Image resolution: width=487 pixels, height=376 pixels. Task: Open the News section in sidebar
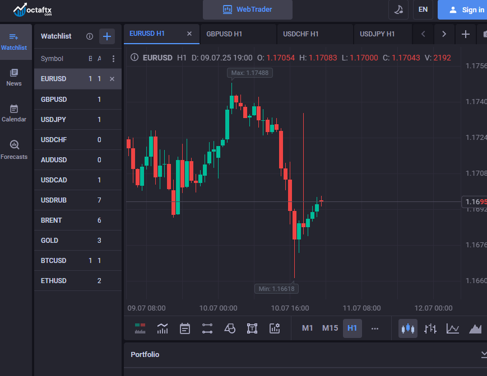14,77
